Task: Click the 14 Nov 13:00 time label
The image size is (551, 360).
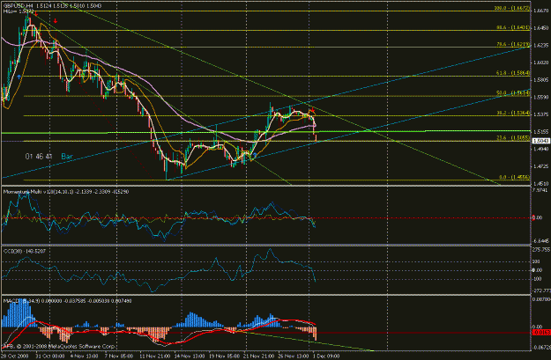Action: pos(190,356)
